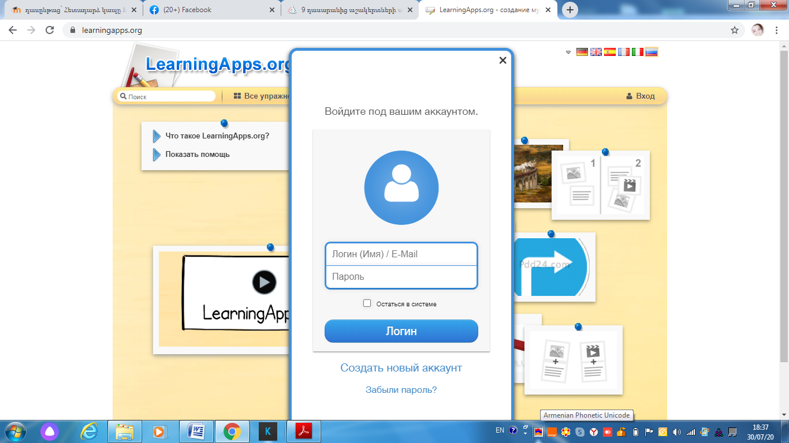Open Action Center flag icon
Screen dimensions: 789x443
click(x=649, y=432)
